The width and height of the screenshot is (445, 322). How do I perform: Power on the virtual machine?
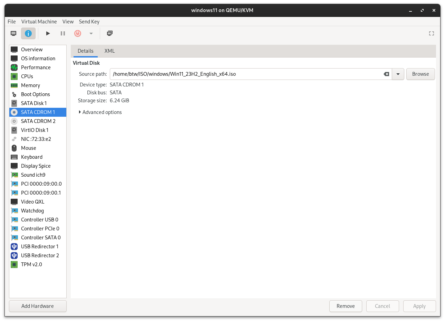[x=48, y=33]
